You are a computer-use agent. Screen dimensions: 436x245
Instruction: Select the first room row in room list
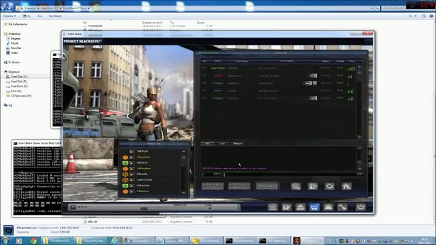(278, 68)
